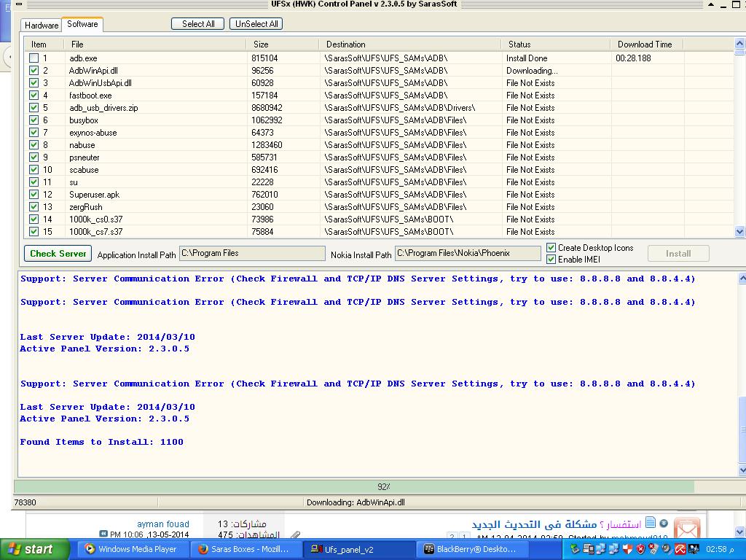Click the Item column header

tap(44, 44)
